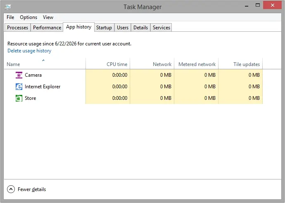Minimize the Task Manager window
The width and height of the screenshot is (285, 203).
[247, 6]
